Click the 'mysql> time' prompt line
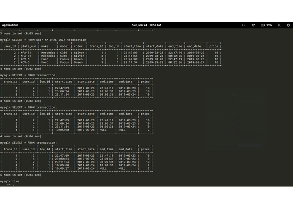 pos(10,181)
